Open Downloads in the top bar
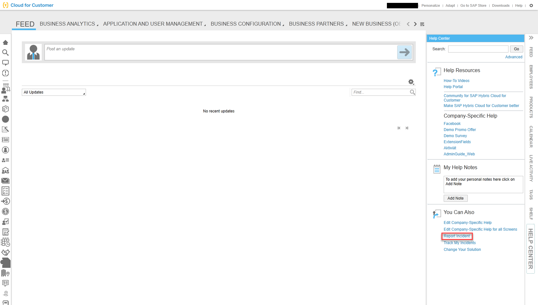Image resolution: width=538 pixels, height=305 pixels. tap(501, 5)
